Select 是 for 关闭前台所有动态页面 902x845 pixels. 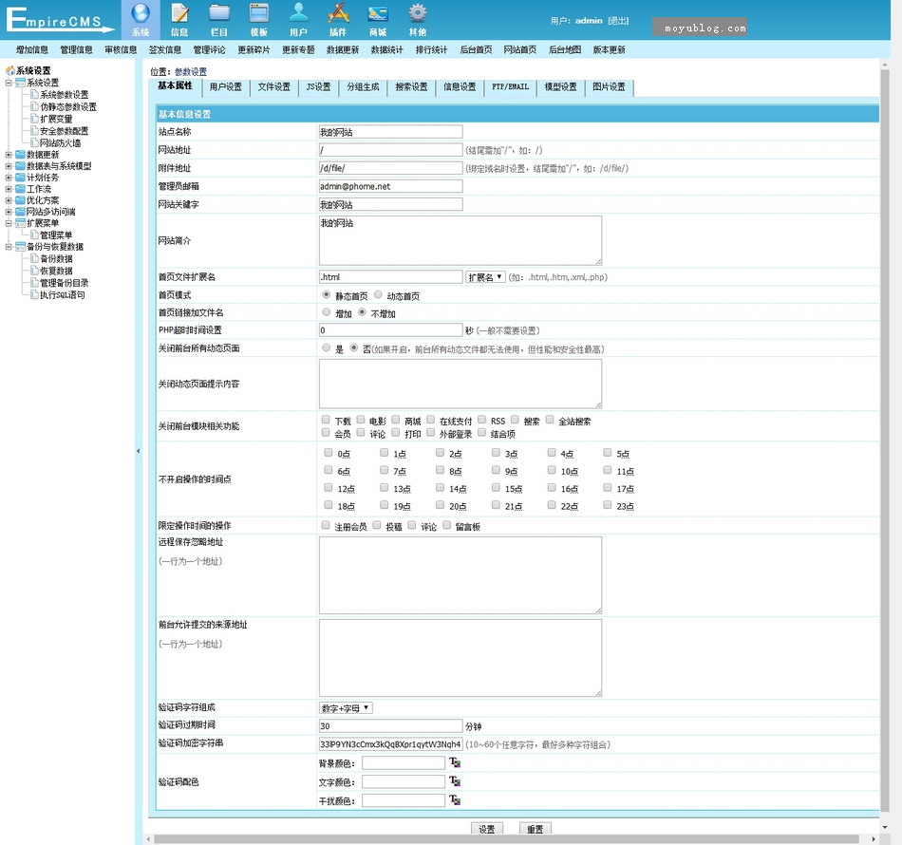coord(327,347)
